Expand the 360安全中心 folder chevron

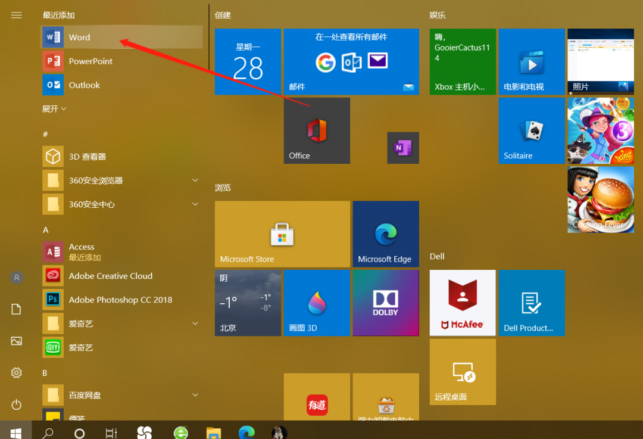coord(195,204)
